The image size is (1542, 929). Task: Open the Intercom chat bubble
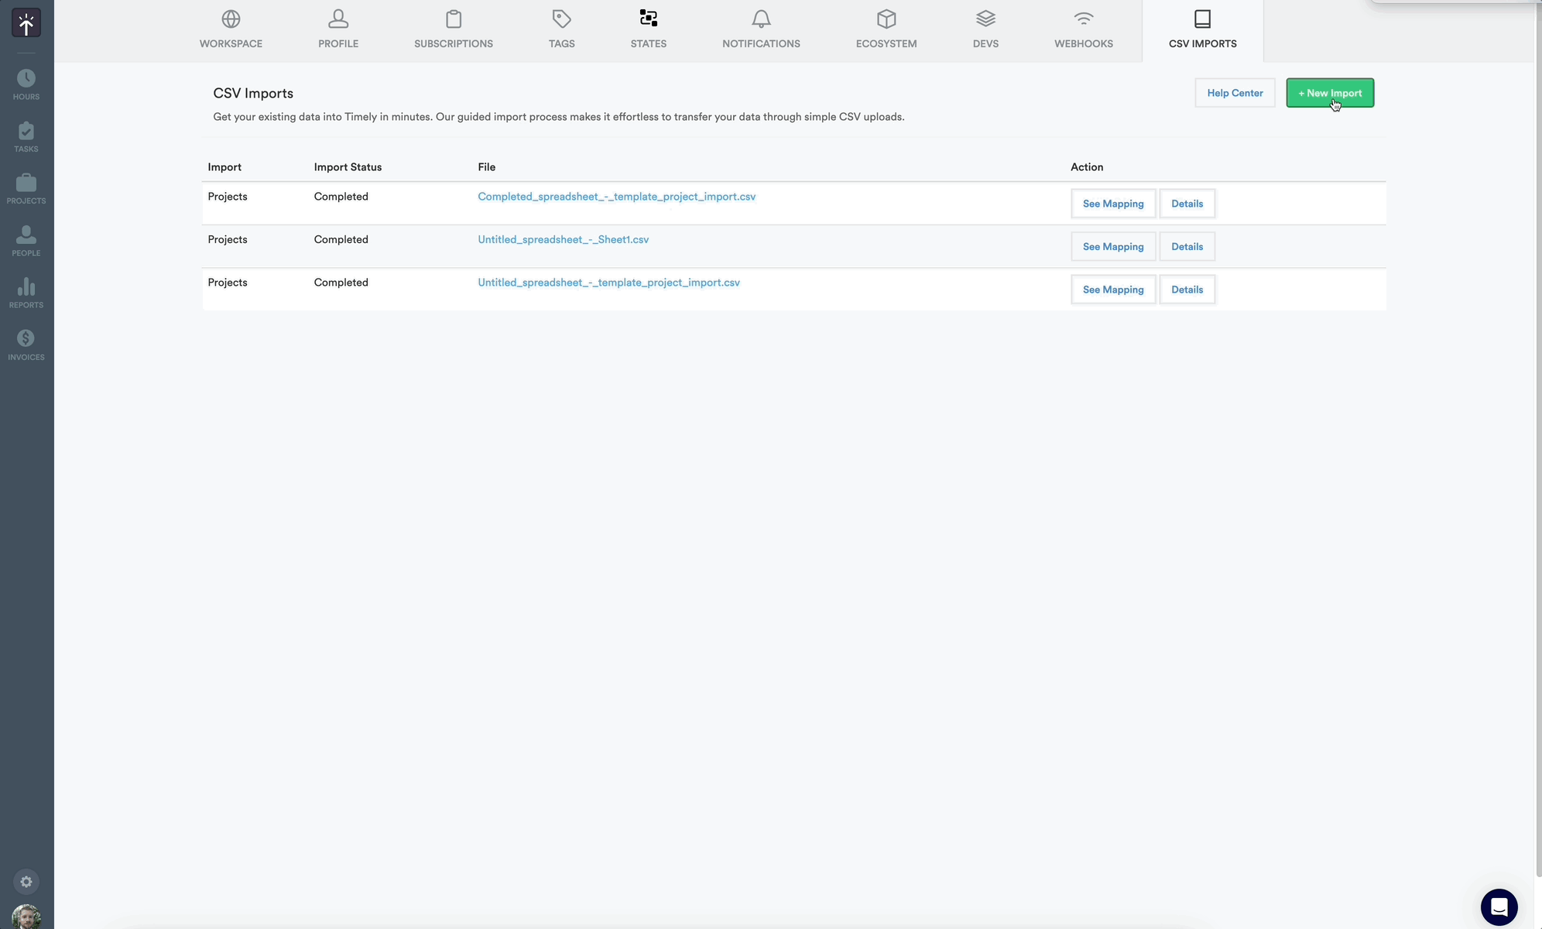(x=1499, y=907)
